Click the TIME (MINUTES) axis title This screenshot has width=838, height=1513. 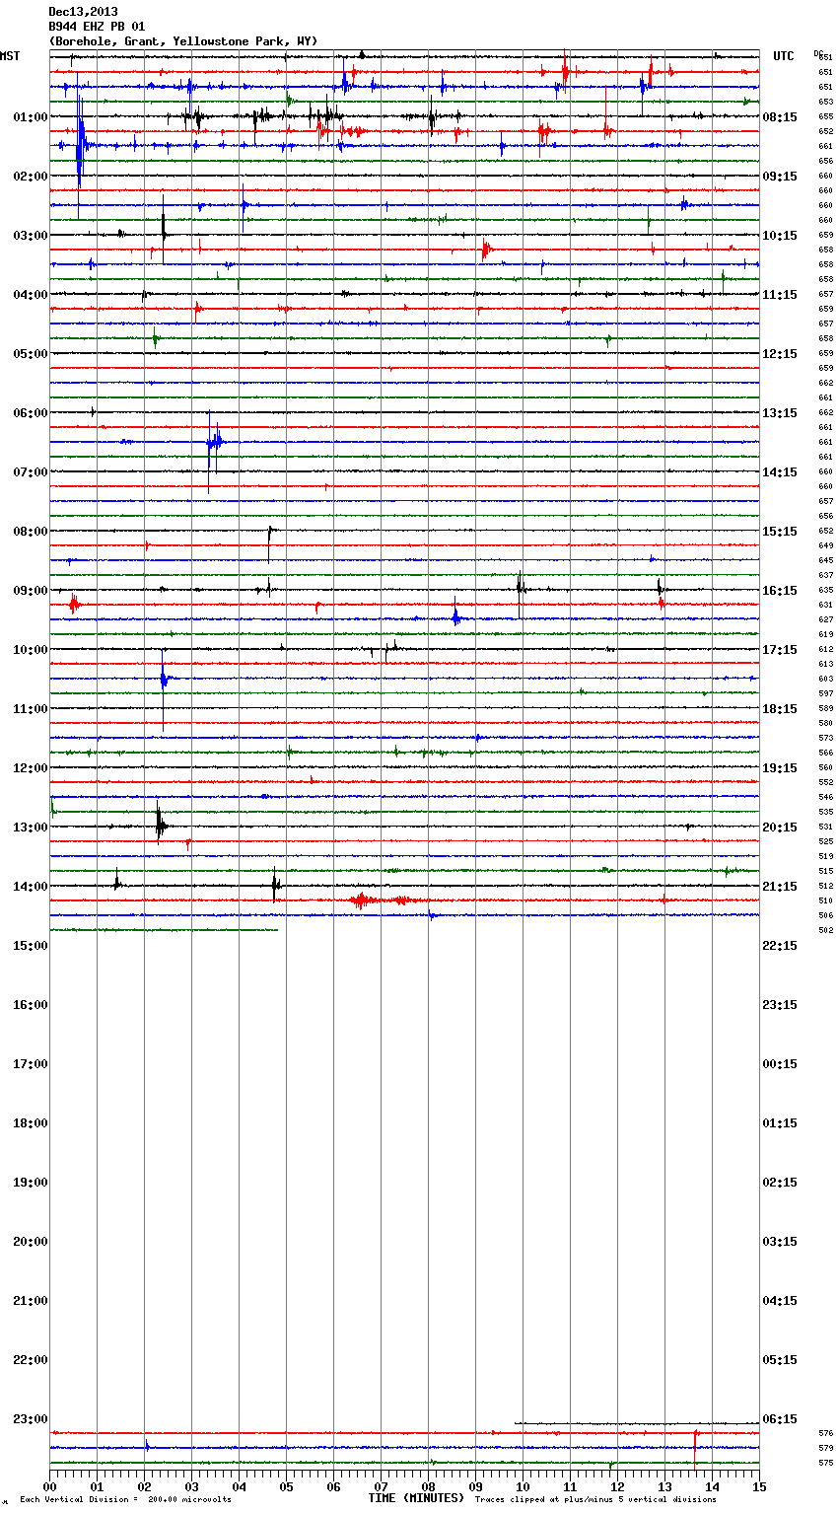[x=416, y=1498]
